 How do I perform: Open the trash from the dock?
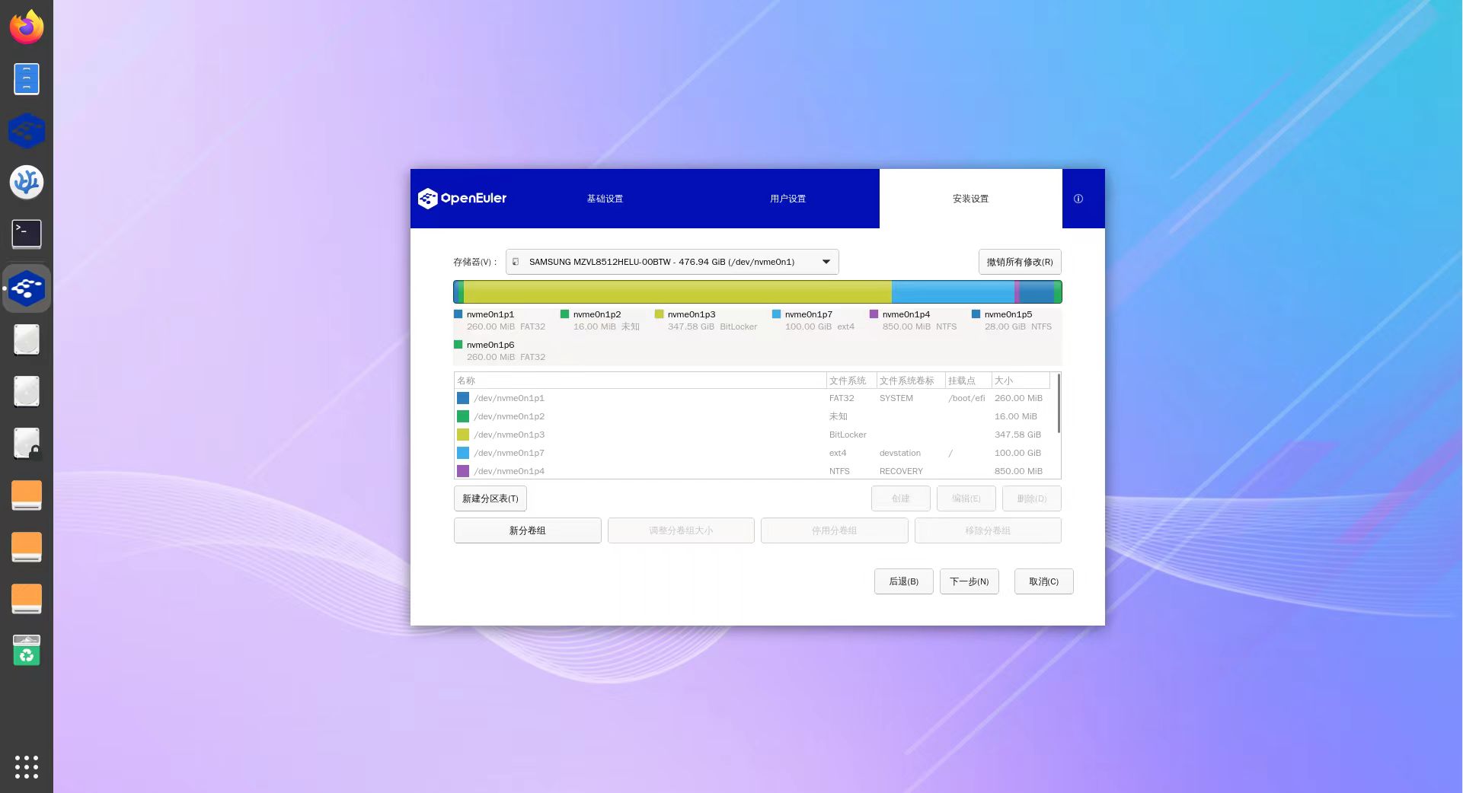[x=27, y=651]
